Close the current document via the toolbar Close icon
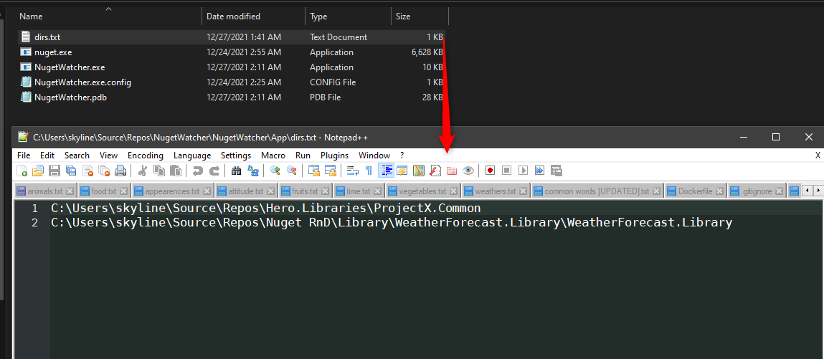The height and width of the screenshot is (359, 824). click(x=87, y=171)
